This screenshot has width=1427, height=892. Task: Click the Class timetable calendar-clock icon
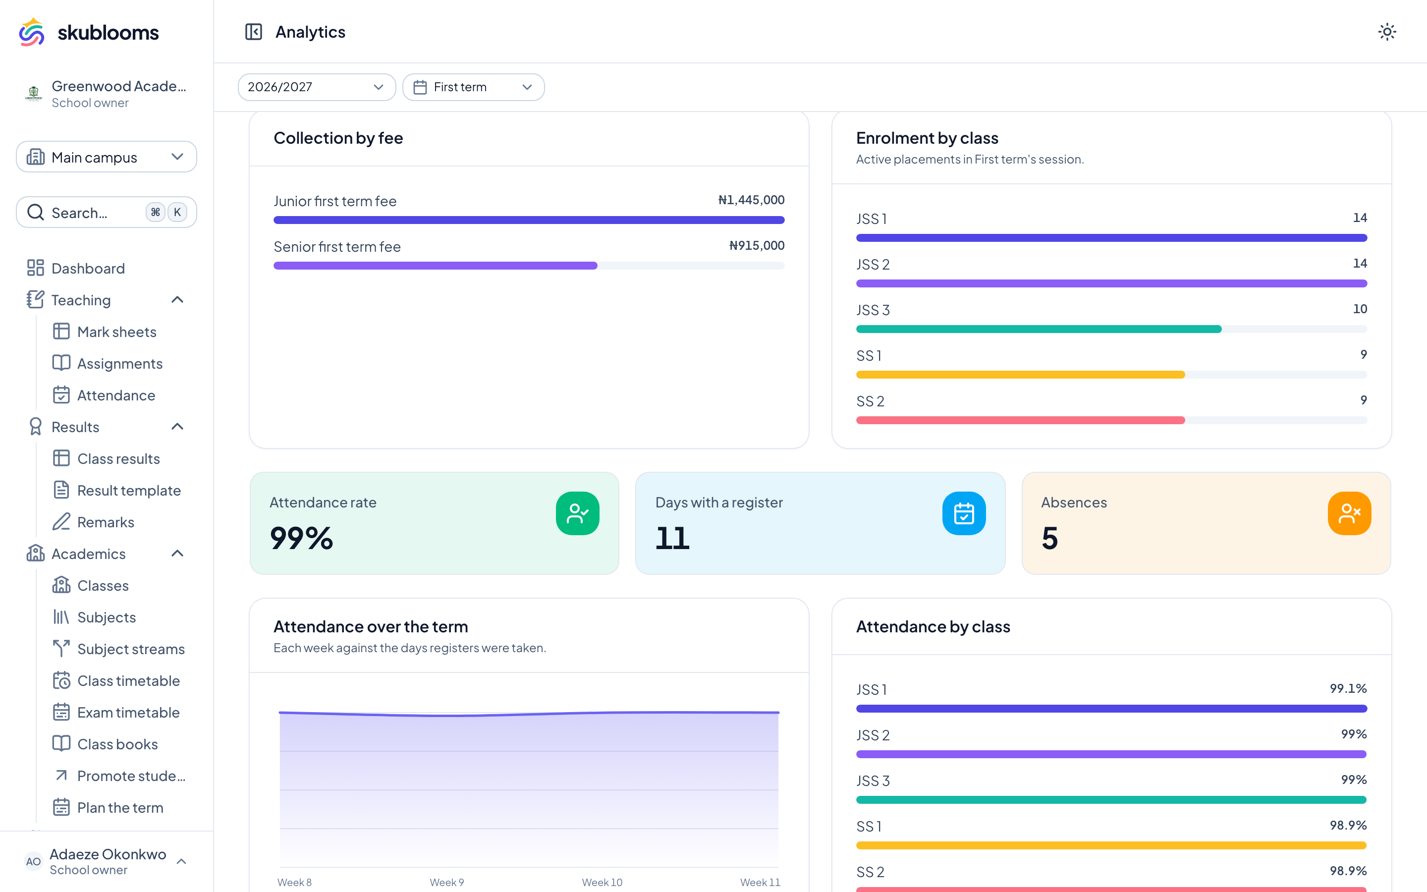click(61, 680)
